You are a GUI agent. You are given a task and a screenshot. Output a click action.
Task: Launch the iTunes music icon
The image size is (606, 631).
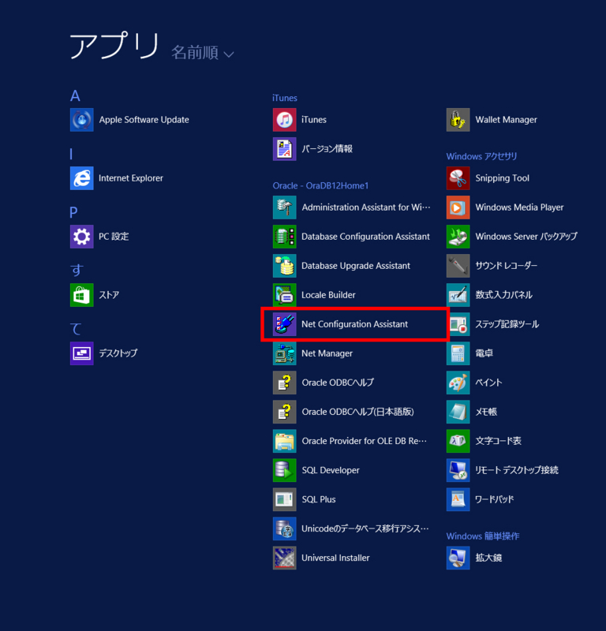(x=284, y=120)
